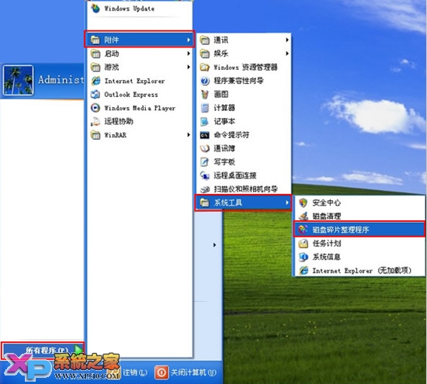Click the Internet Explorer icon
Viewport: 427px width, 384px height.
(95, 81)
